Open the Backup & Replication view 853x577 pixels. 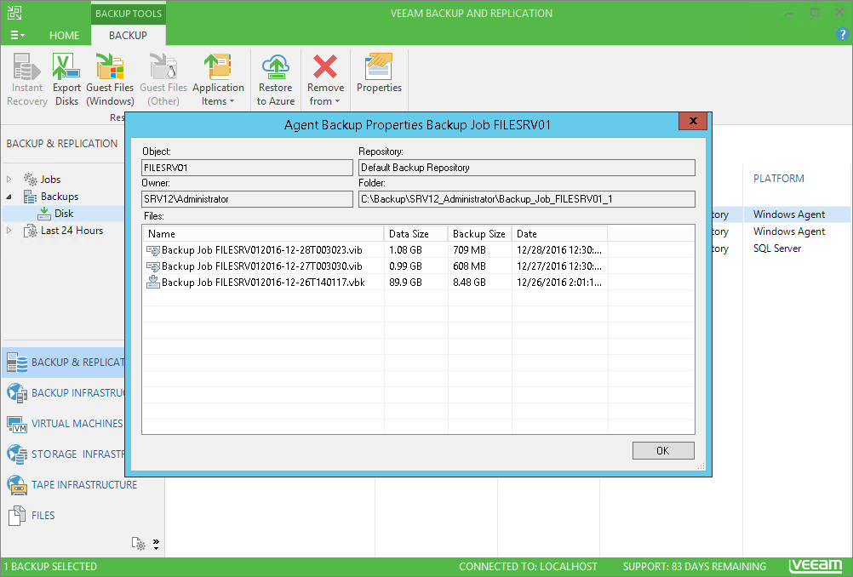[x=64, y=363]
